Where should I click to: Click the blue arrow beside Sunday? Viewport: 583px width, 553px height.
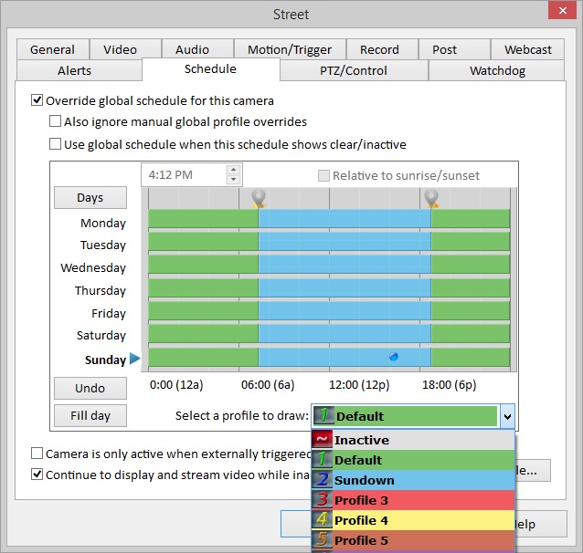pyautogui.click(x=135, y=359)
